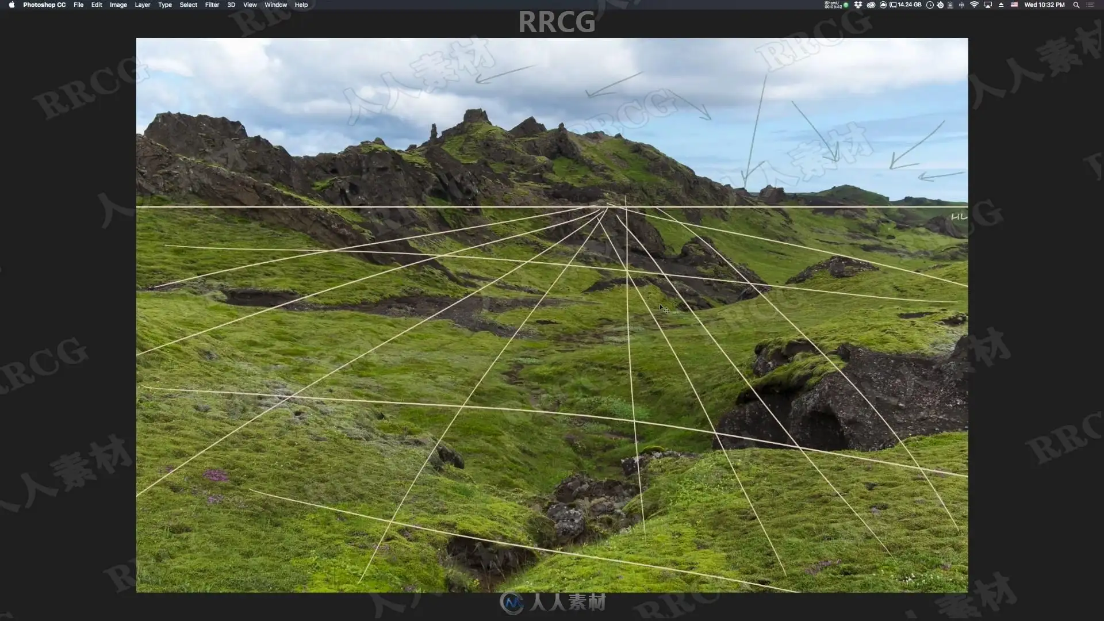
Task: Open the Notification Center icon
Action: coord(1090,5)
